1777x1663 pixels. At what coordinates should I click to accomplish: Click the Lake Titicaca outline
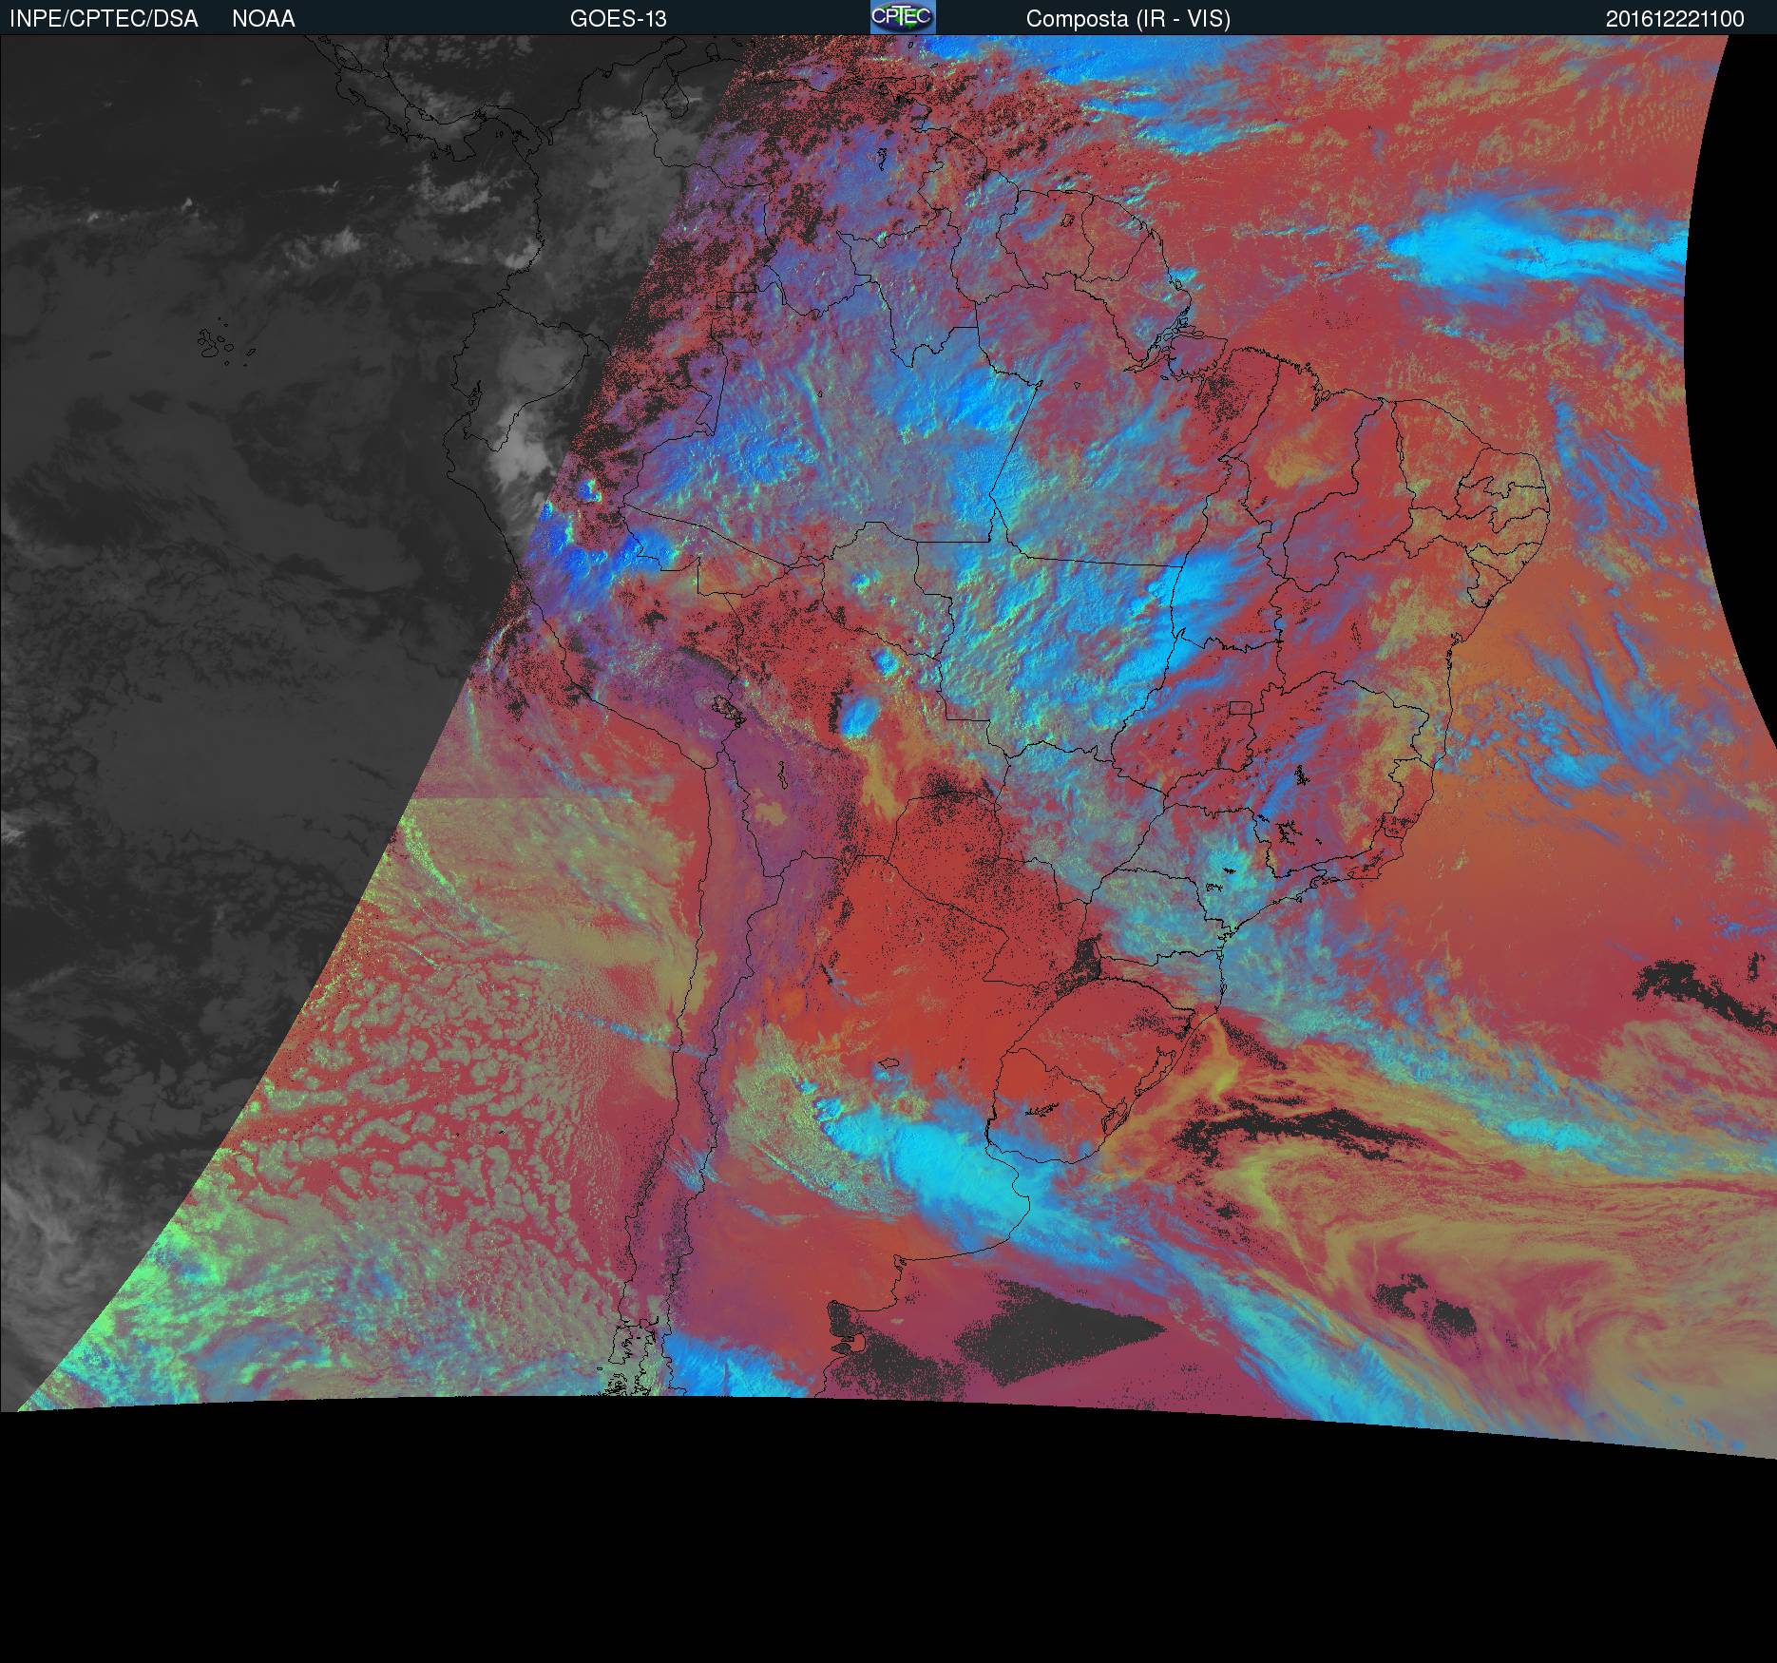coord(729,710)
